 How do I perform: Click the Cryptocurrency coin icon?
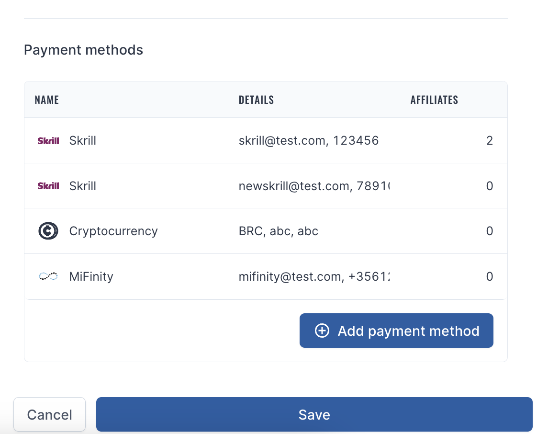coord(48,231)
